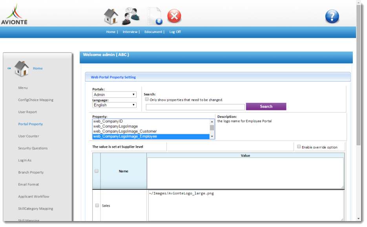Click the Home house icon in header
The height and width of the screenshot is (227, 367).
(x=111, y=16)
